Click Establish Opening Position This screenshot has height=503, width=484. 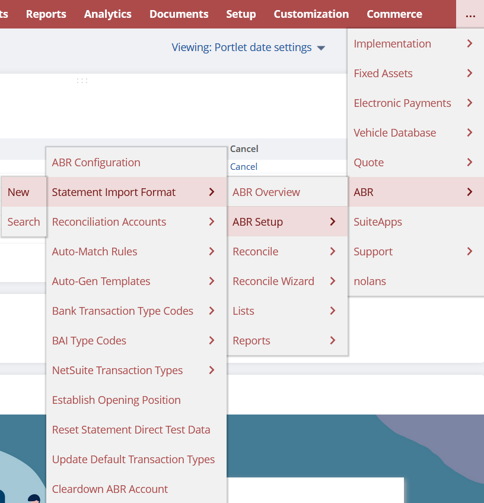[116, 400]
